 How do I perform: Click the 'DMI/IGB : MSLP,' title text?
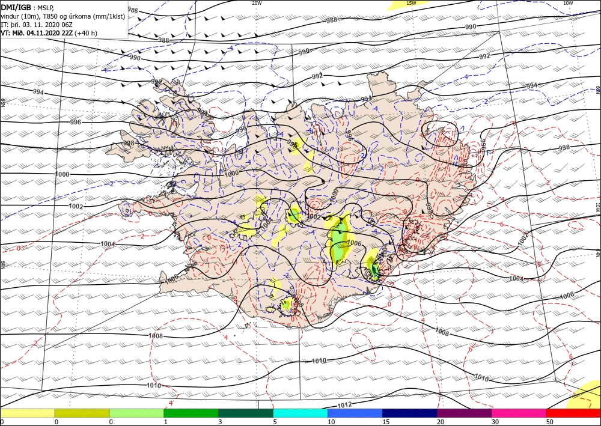click(x=28, y=7)
